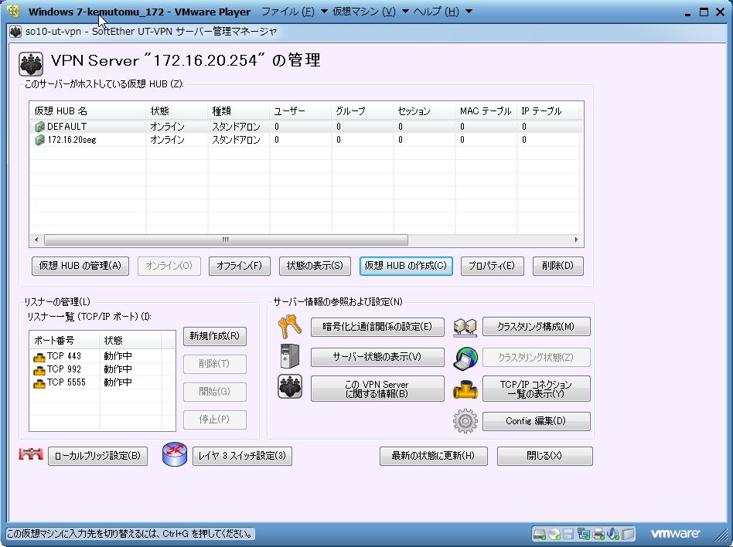Click the hub list horizontal scrollbar thumb
Viewport: 733px width, 547px height.
[x=226, y=240]
